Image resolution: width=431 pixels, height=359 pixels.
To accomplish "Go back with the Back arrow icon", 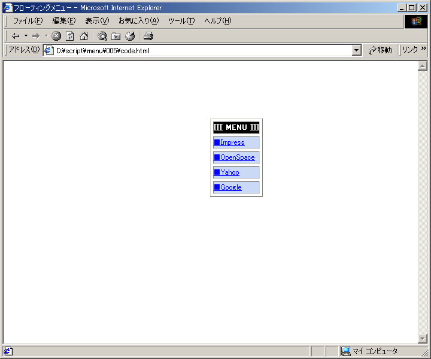I will click(x=16, y=36).
